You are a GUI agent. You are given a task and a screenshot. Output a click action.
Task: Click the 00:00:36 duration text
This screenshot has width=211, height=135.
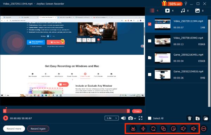pyautogui.click(x=178, y=78)
